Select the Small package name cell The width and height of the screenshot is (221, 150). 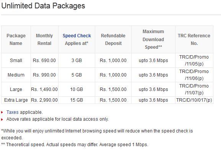pos(16,61)
